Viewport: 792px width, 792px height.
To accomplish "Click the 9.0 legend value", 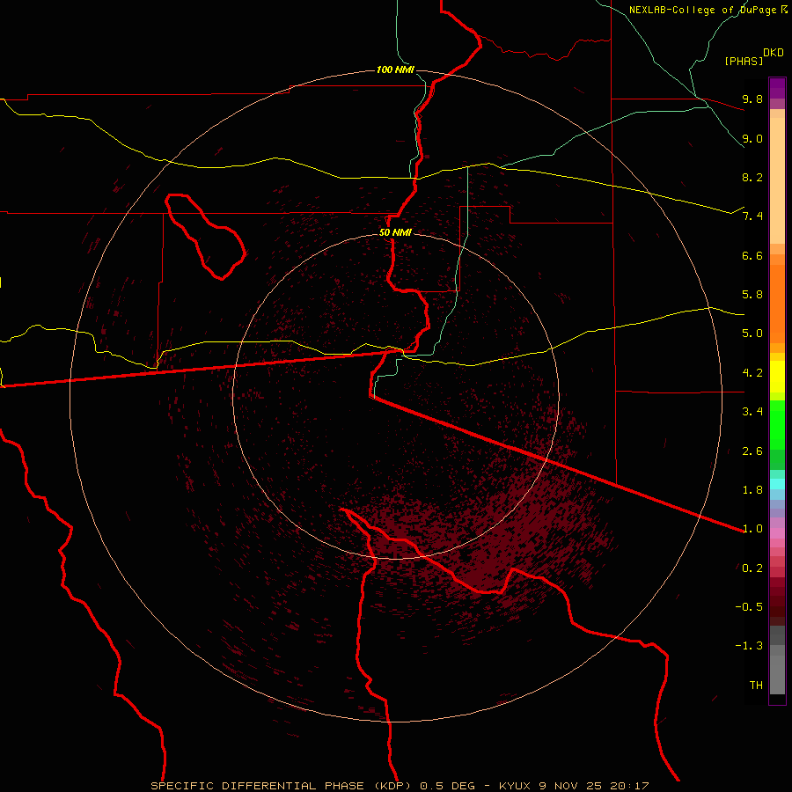I will pos(752,138).
